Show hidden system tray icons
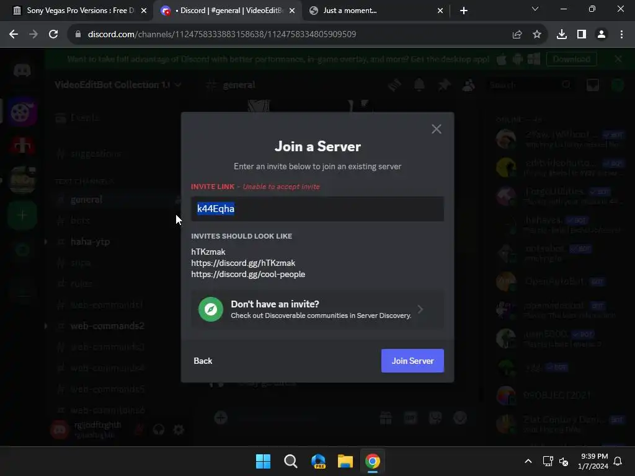Image resolution: width=635 pixels, height=476 pixels. click(x=528, y=461)
